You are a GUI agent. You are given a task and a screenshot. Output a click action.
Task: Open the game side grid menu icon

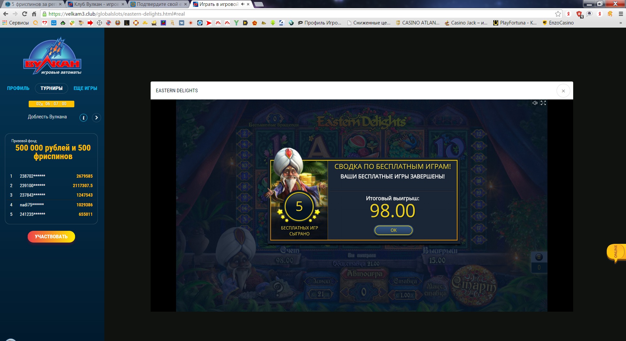(x=539, y=257)
